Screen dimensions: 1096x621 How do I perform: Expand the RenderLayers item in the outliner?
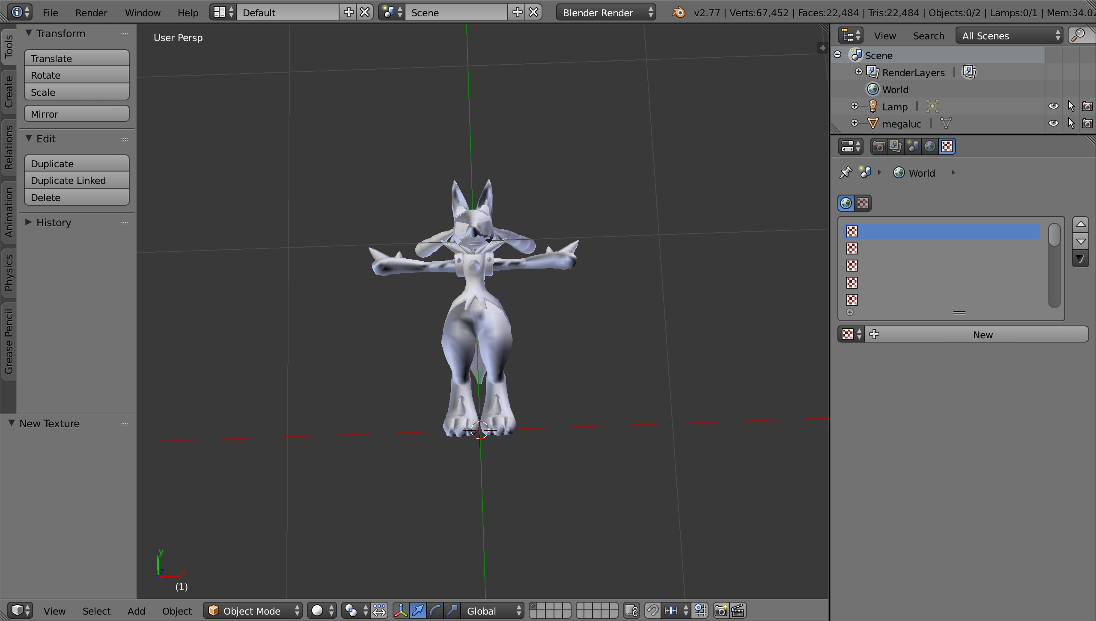coord(858,72)
